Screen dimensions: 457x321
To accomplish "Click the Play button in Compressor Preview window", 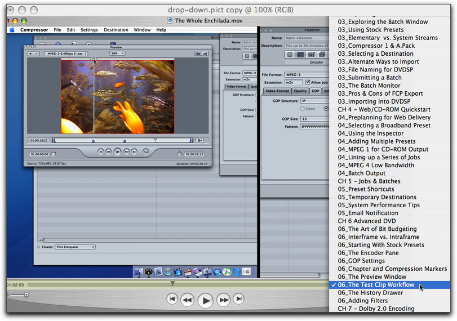I will tap(117, 151).
